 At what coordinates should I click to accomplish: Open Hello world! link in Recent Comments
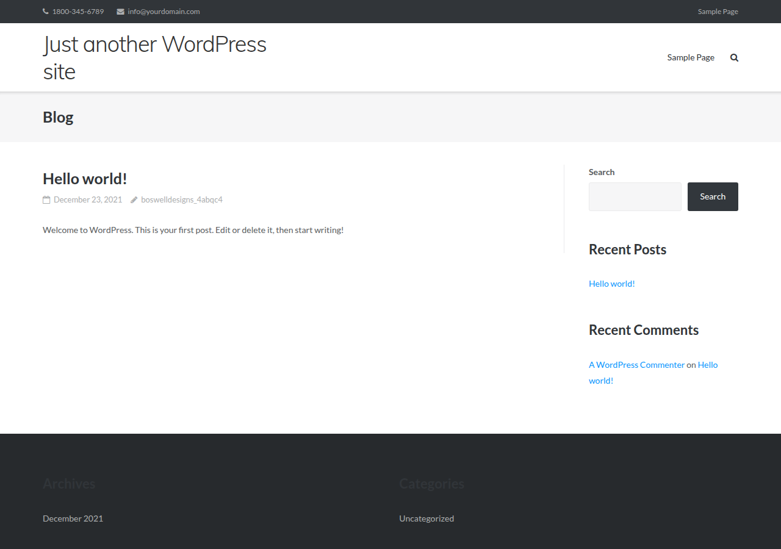(x=653, y=373)
